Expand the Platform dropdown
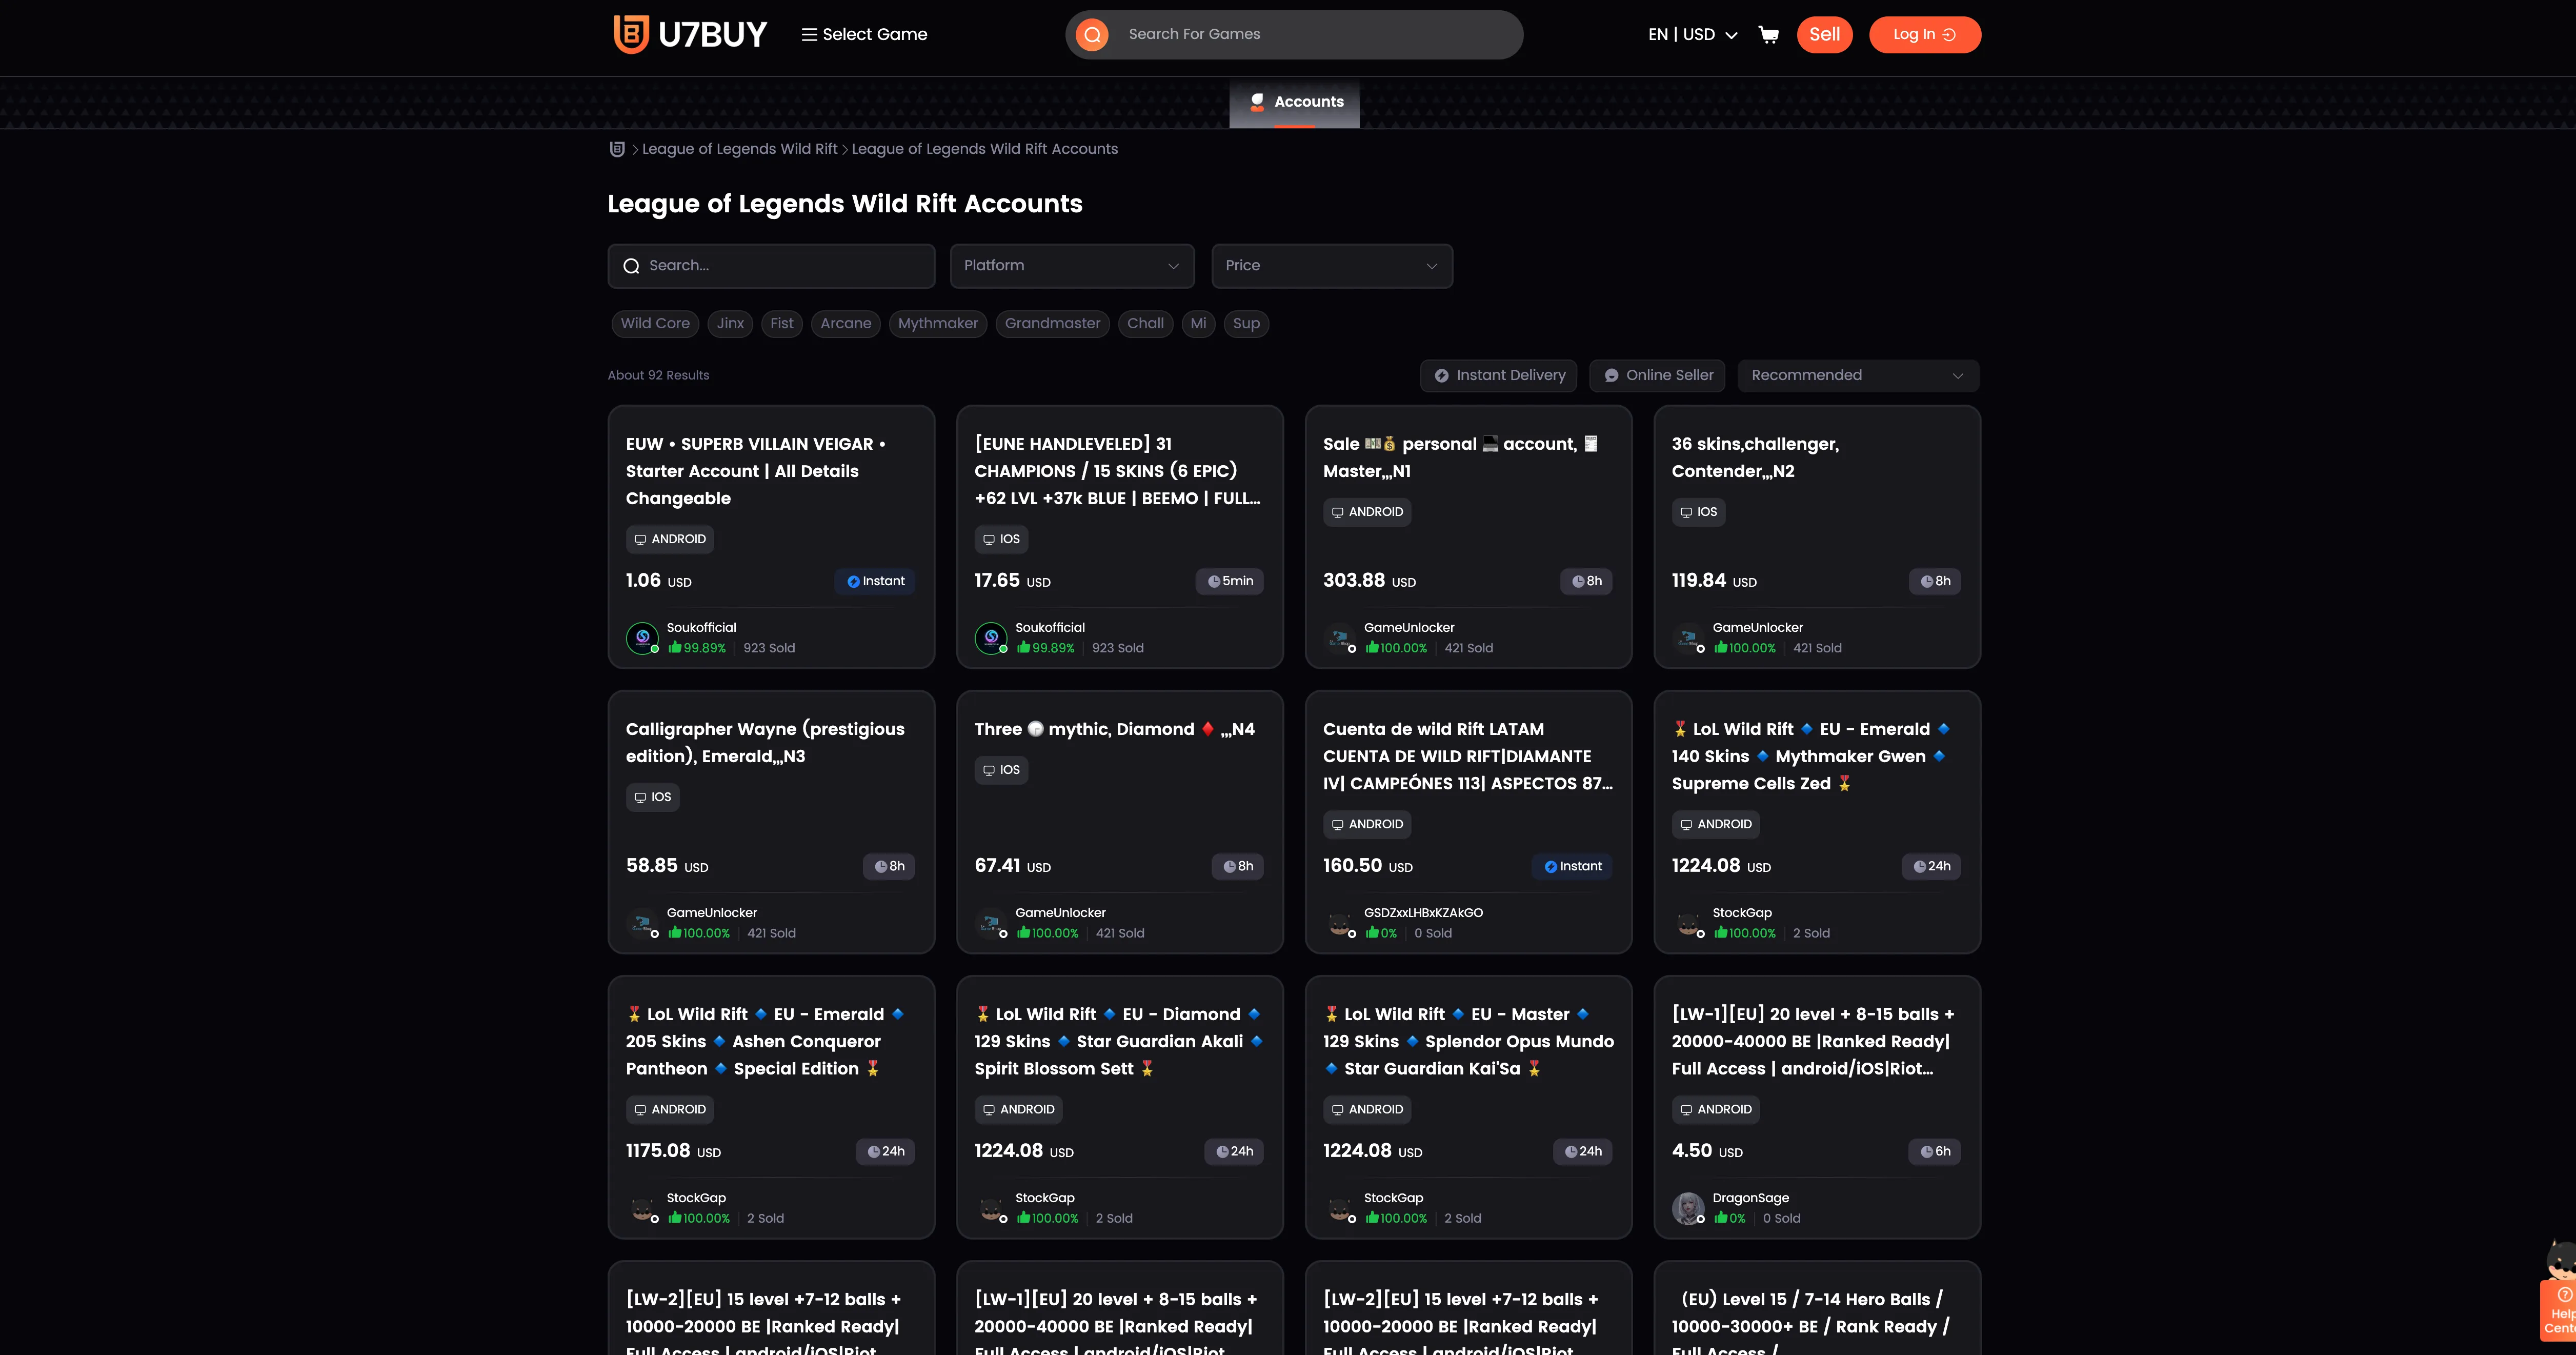Image resolution: width=2576 pixels, height=1355 pixels. click(x=1071, y=266)
